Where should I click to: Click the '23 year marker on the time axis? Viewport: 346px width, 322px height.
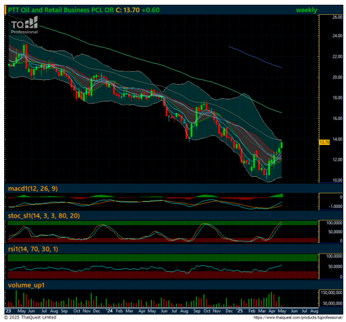8,311
